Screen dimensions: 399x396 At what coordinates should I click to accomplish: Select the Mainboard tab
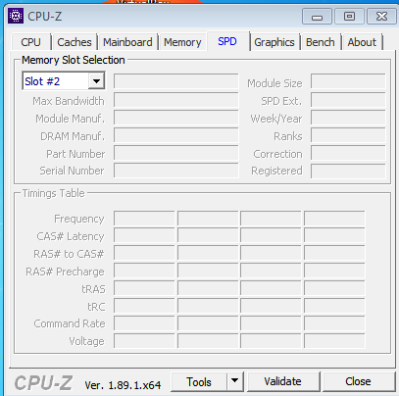127,42
